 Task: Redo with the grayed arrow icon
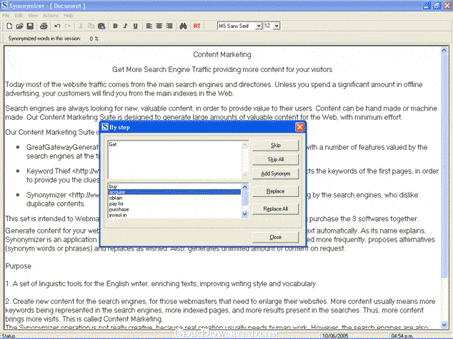[68, 26]
